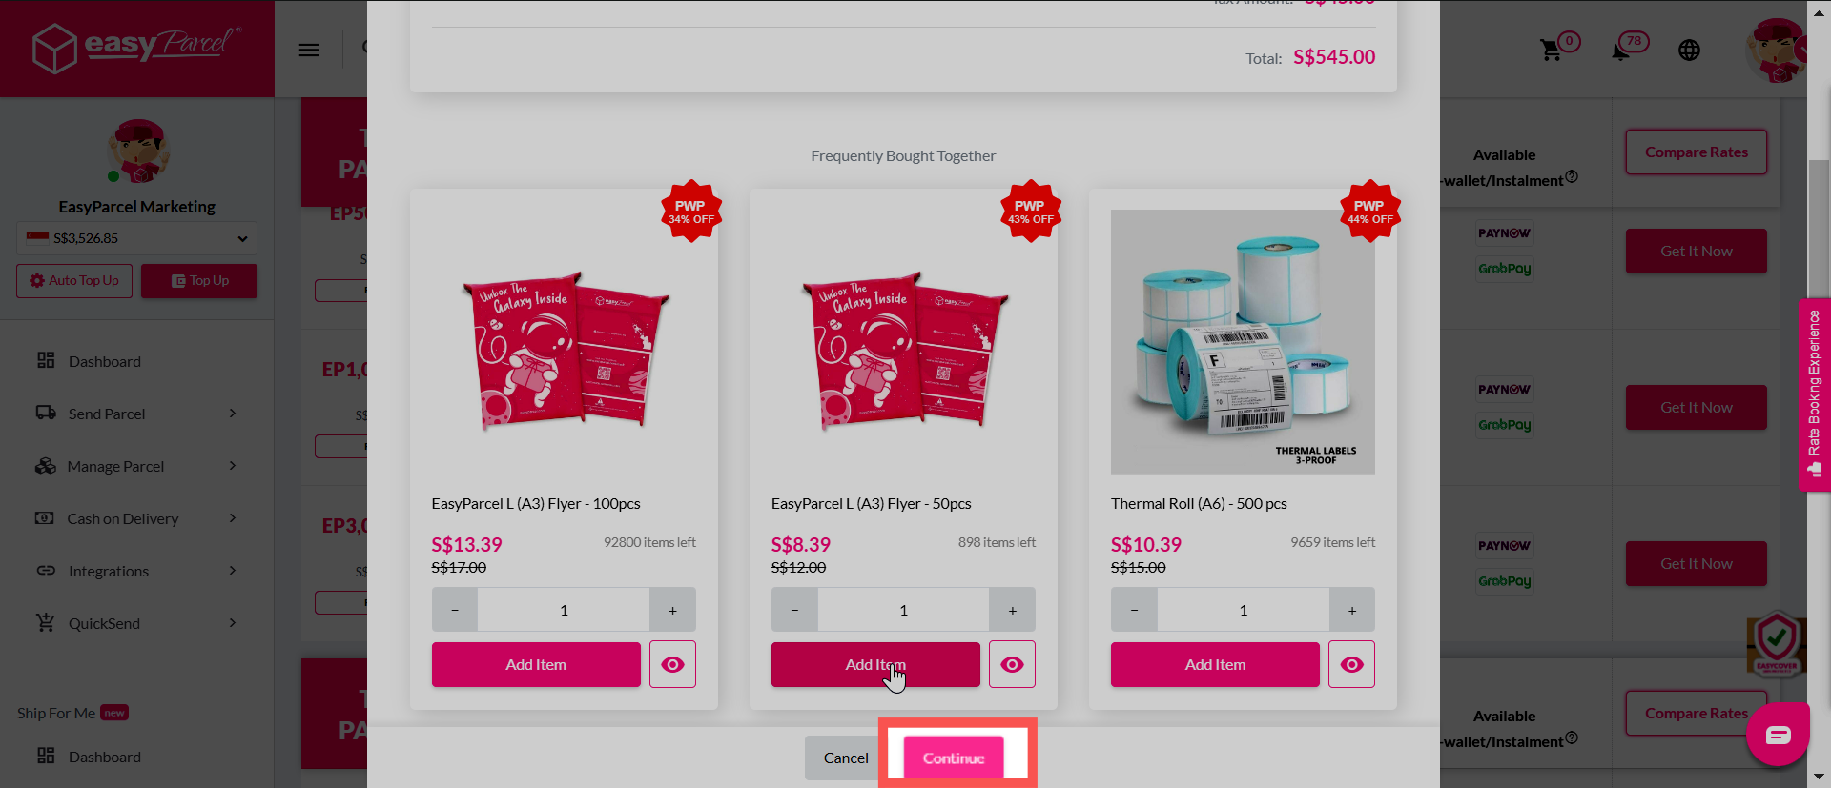Viewport: 1831px width, 788px height.
Task: Click the Thermal Roll product thumbnail
Action: tap(1243, 342)
